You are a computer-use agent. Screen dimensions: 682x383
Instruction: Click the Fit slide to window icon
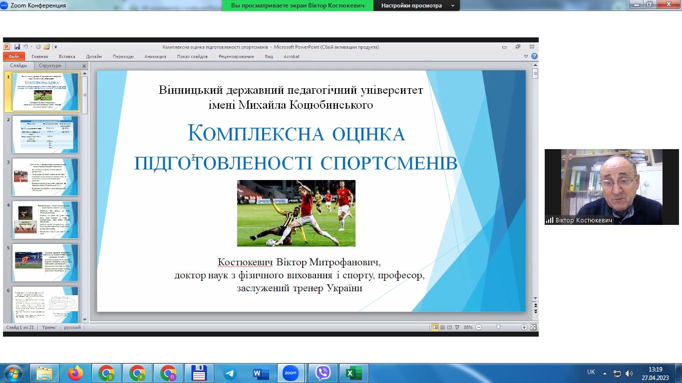click(x=533, y=327)
